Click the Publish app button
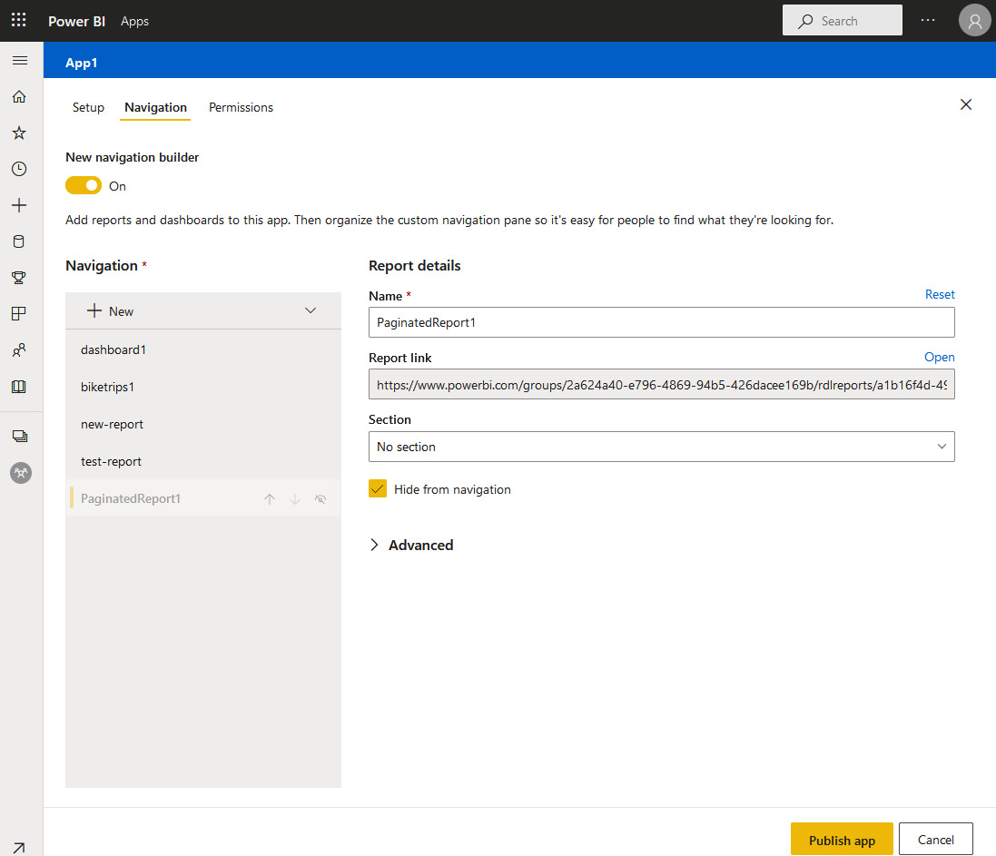The height and width of the screenshot is (856, 996). pos(842,840)
